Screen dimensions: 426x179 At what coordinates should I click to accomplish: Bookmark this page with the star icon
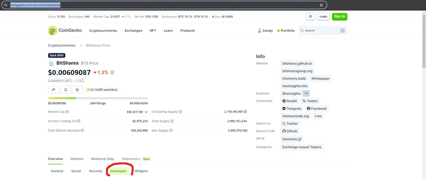pos(321,5)
